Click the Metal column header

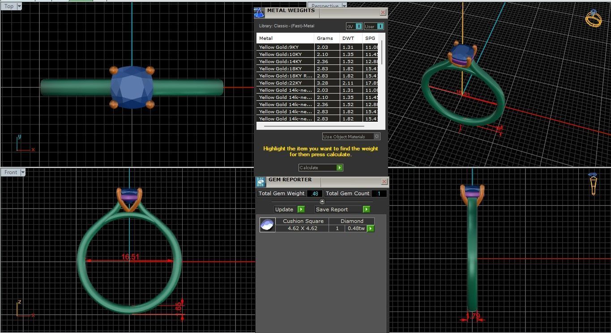(x=285, y=38)
